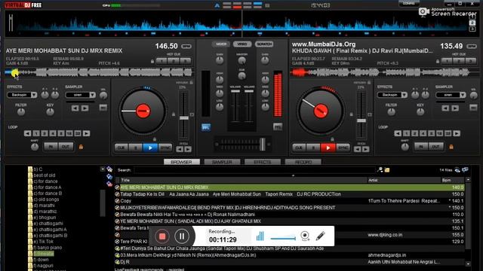Click CUE button on right deck
The image size is (483, 271).
point(299,148)
